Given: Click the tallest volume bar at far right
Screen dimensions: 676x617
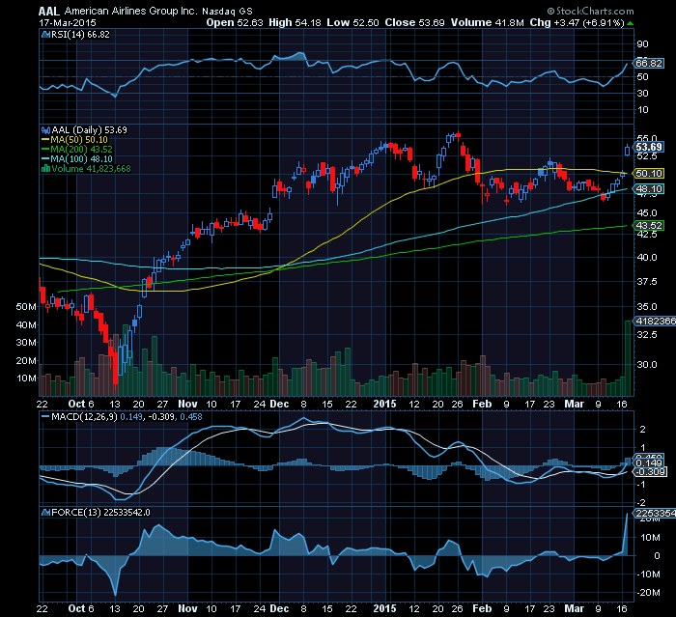Looking at the screenshot, I should 628,358.
